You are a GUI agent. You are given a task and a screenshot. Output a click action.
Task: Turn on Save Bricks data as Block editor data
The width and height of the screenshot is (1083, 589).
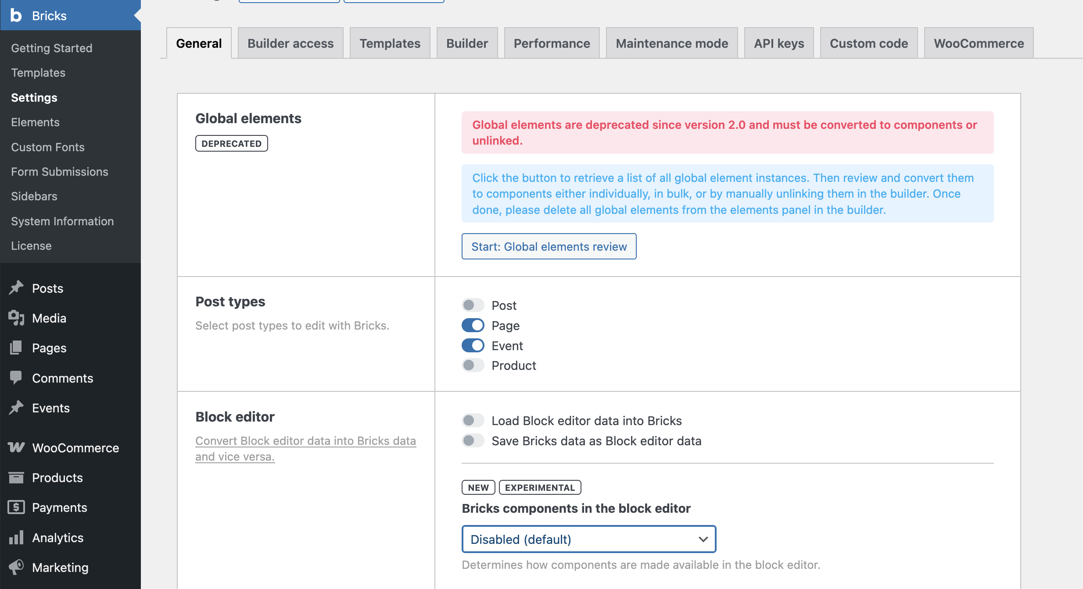pyautogui.click(x=473, y=440)
